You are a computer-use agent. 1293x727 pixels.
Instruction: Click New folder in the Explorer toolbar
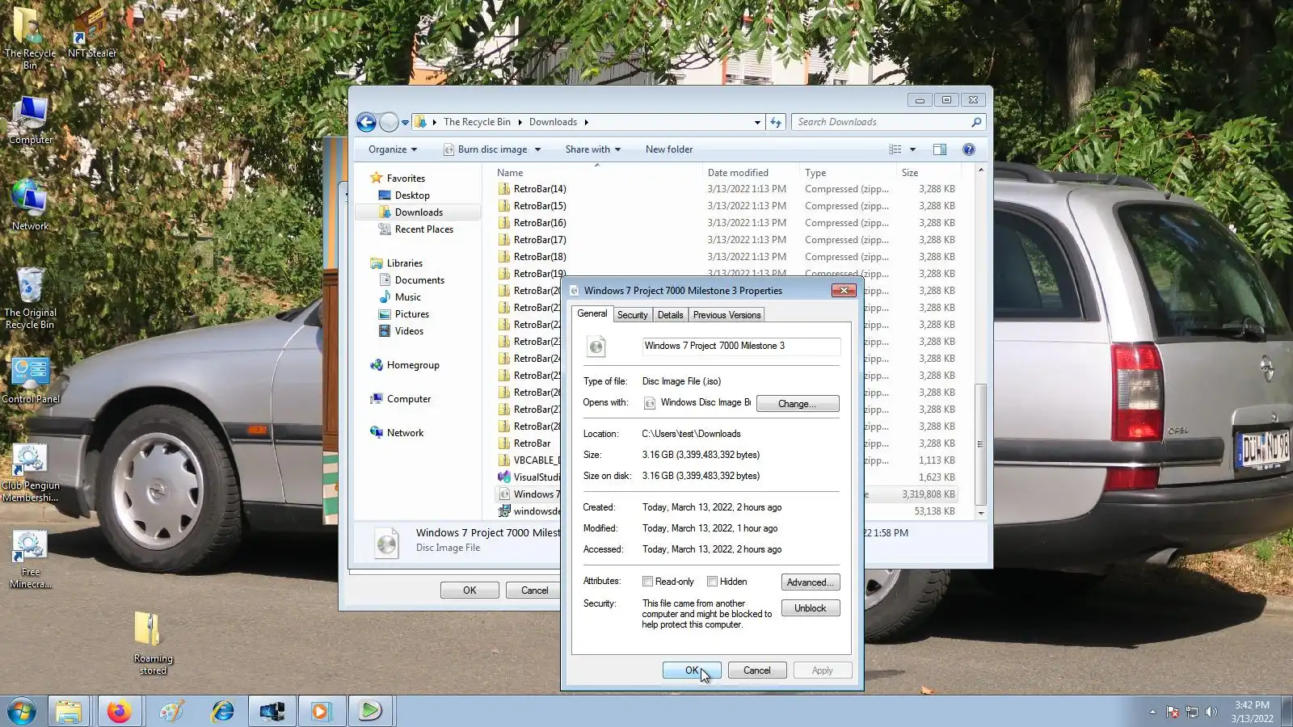coord(669,149)
